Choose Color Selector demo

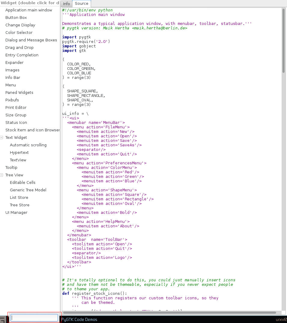click(x=19, y=32)
